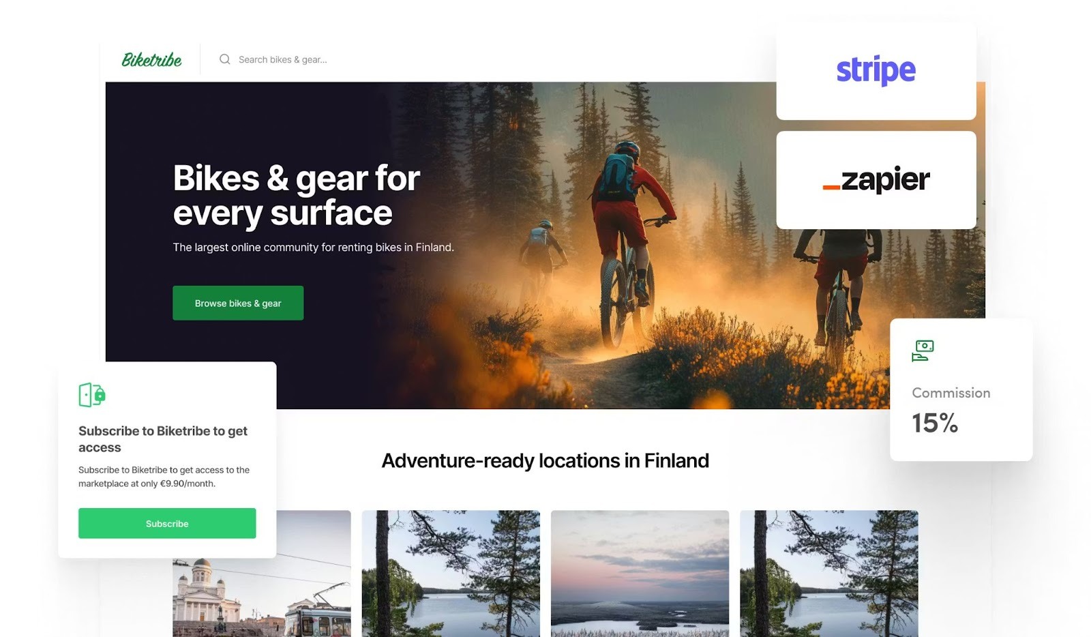Click the "Subscribe to Biketribe to get access" title
This screenshot has height=637, width=1091.
click(x=163, y=439)
